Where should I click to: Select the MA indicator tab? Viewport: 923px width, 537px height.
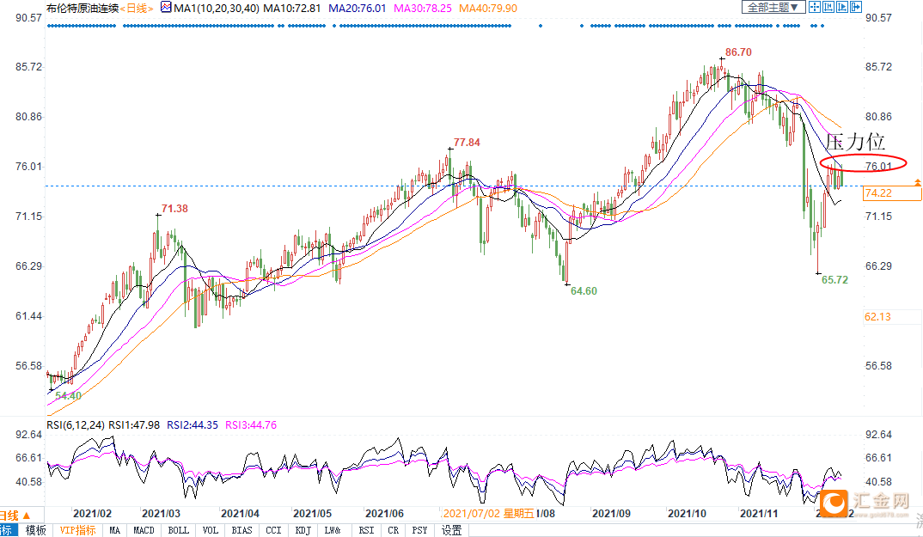click(115, 530)
